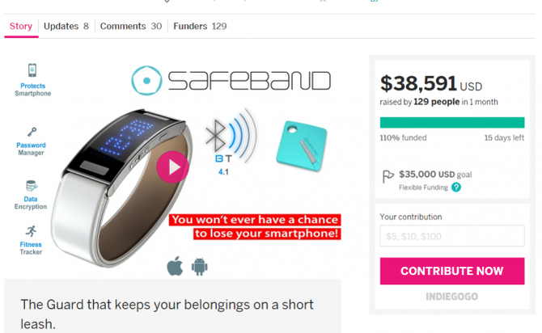Switch to the Story tab
This screenshot has width=542, height=333.
(21, 26)
